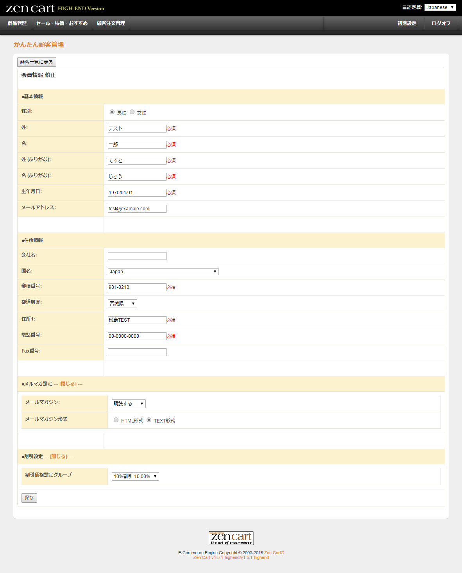
Task: Open the Zen Cart® footer link
Action: point(274,553)
